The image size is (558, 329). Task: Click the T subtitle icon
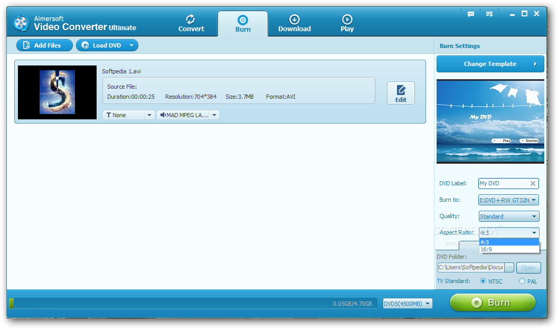(109, 115)
